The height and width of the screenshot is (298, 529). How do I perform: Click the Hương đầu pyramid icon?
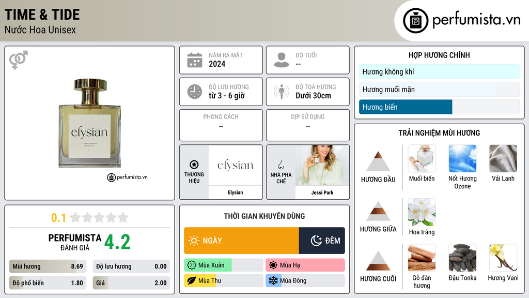pos(378,161)
